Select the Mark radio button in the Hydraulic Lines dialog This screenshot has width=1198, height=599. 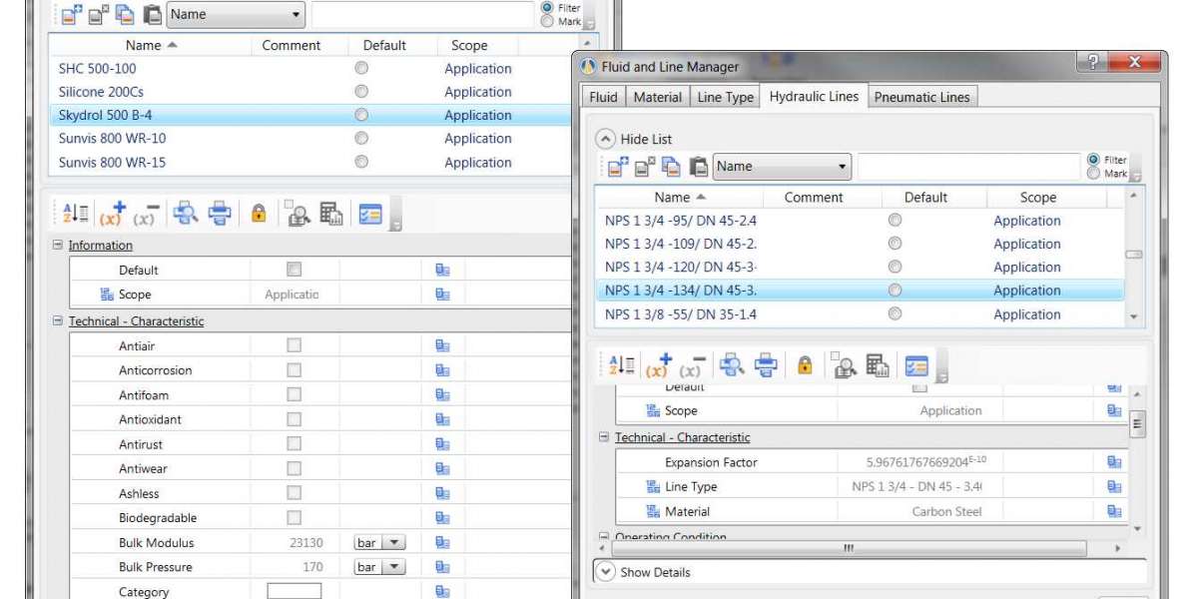coord(1093,174)
